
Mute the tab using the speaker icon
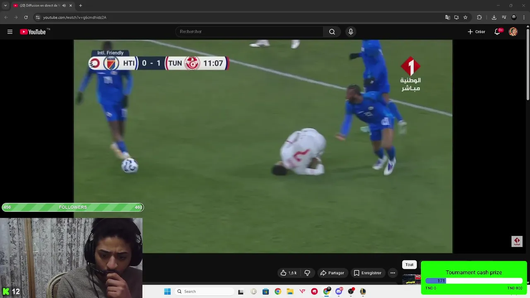coord(64,5)
